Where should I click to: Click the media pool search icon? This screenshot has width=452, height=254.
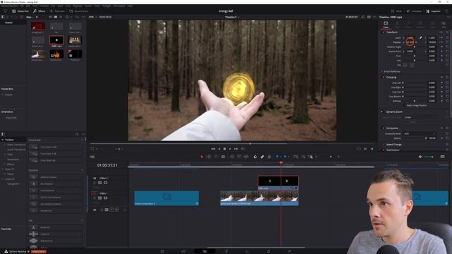coord(67,17)
